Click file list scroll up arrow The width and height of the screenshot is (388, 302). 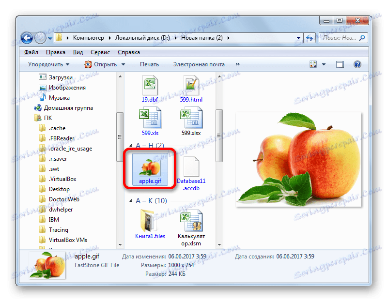219,76
